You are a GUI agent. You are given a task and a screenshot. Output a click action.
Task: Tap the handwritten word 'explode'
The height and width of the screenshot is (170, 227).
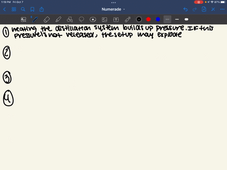pos(169,35)
